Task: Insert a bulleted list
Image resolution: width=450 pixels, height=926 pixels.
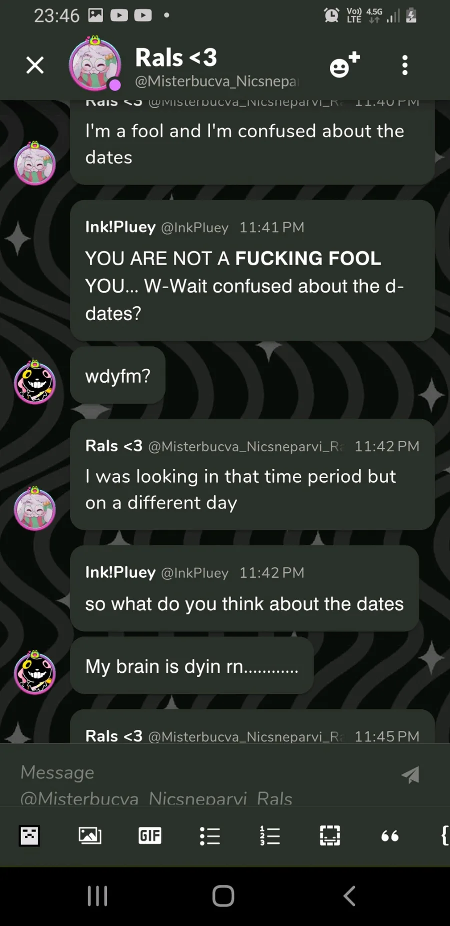Action: click(x=210, y=836)
